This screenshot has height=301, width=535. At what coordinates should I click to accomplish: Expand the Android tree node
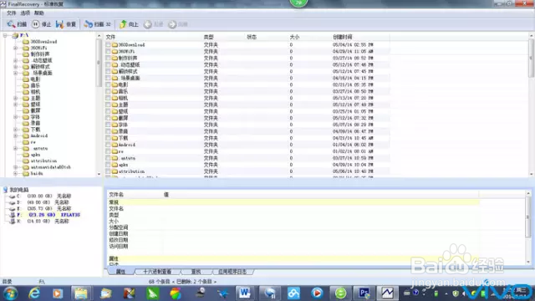pos(15,135)
